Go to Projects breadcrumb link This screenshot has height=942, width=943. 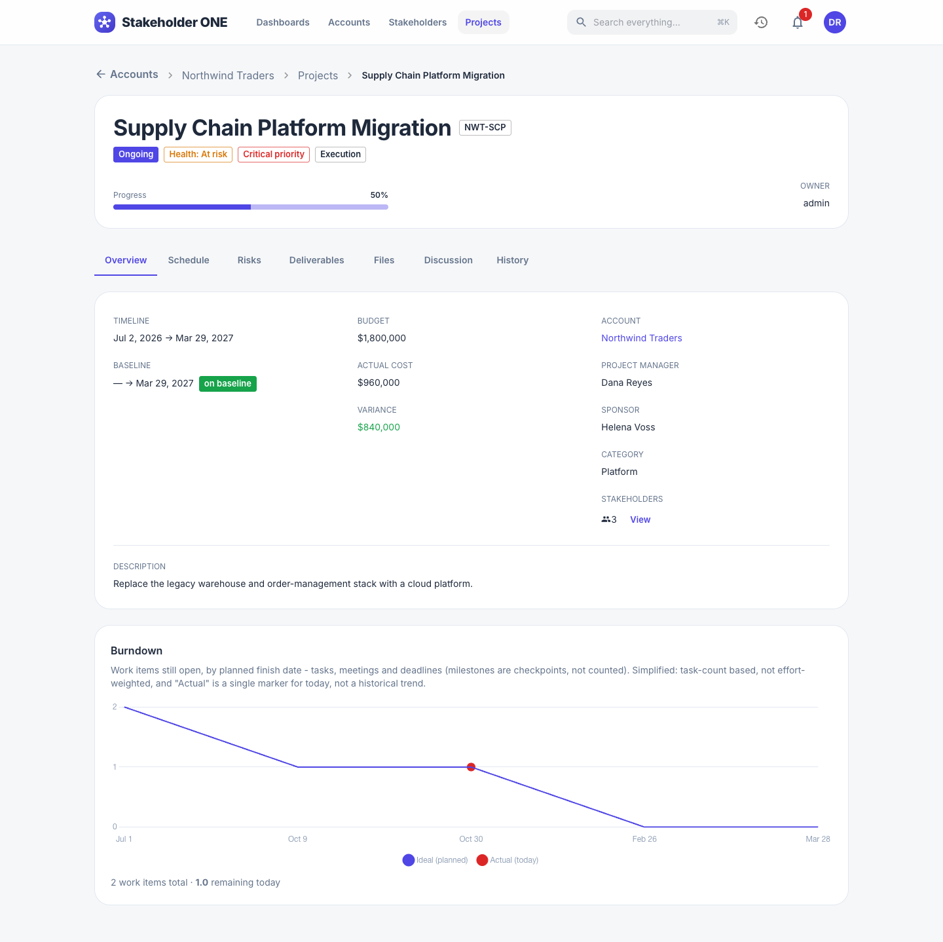pyautogui.click(x=318, y=75)
